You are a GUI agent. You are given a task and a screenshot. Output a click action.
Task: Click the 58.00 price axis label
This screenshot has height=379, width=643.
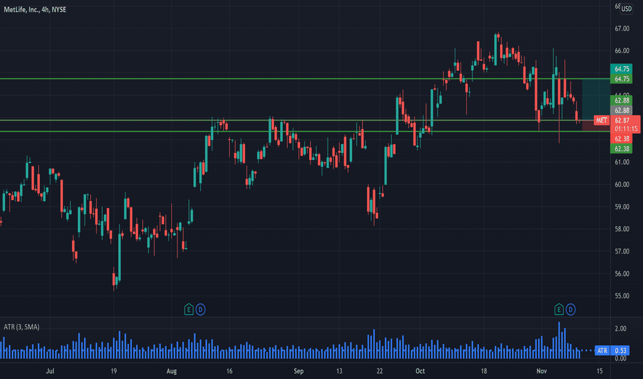(622, 229)
